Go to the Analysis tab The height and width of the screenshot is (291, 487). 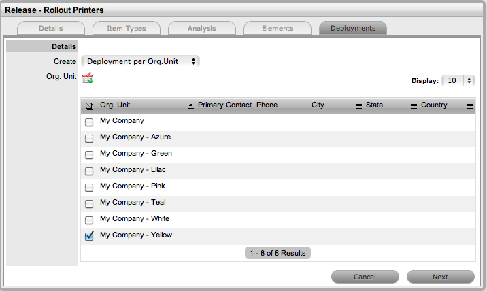[202, 29]
